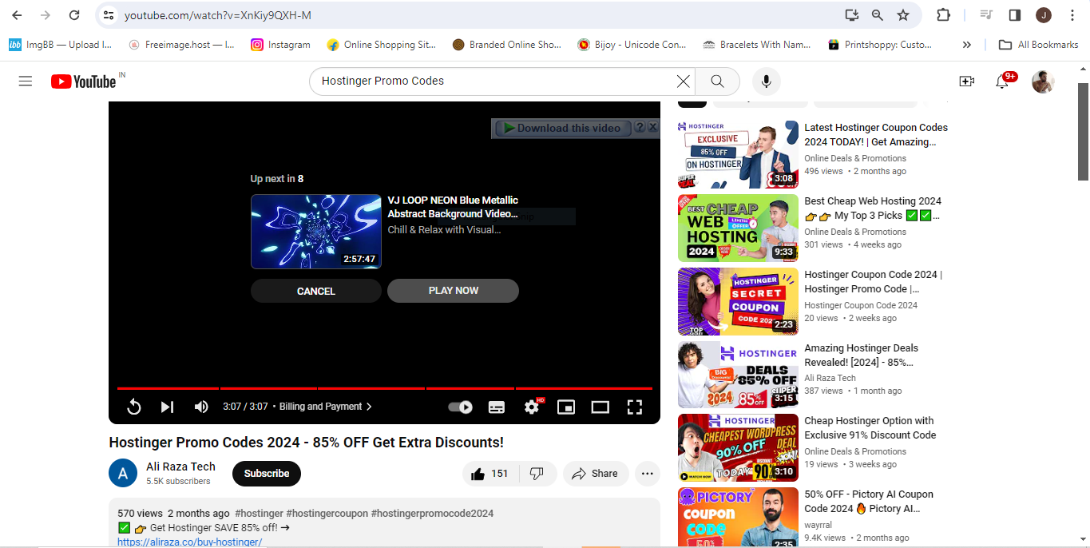This screenshot has width=1090, height=548.
Task: Toggle the autoplay switch
Action: (460, 407)
